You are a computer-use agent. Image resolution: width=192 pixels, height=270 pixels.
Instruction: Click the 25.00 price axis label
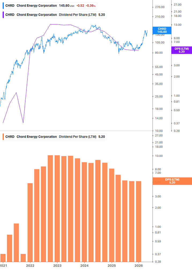point(159,96)
